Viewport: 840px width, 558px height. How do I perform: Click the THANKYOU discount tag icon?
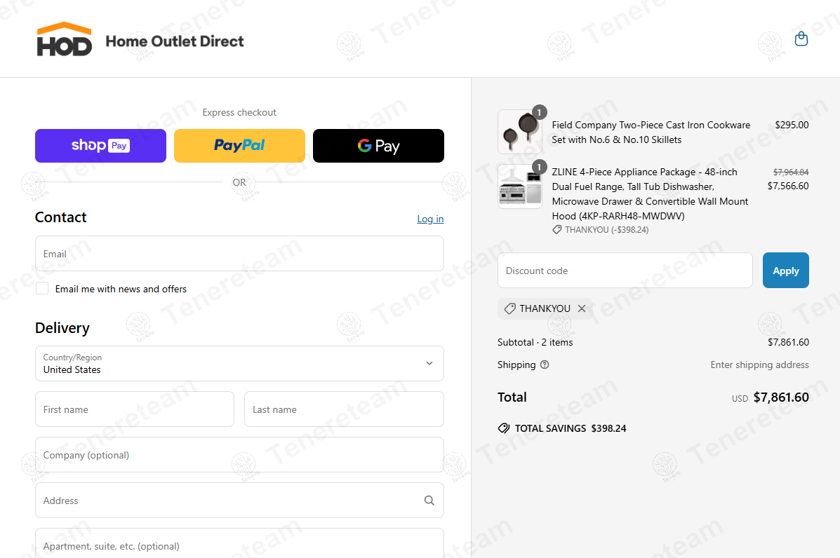[x=510, y=308]
